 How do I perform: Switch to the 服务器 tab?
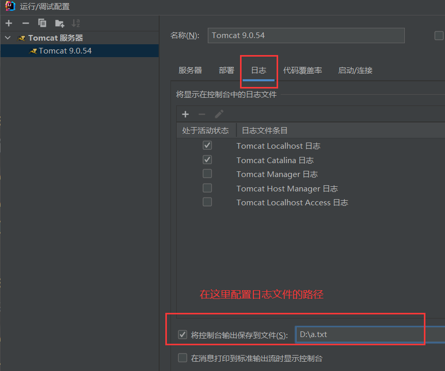(x=190, y=70)
